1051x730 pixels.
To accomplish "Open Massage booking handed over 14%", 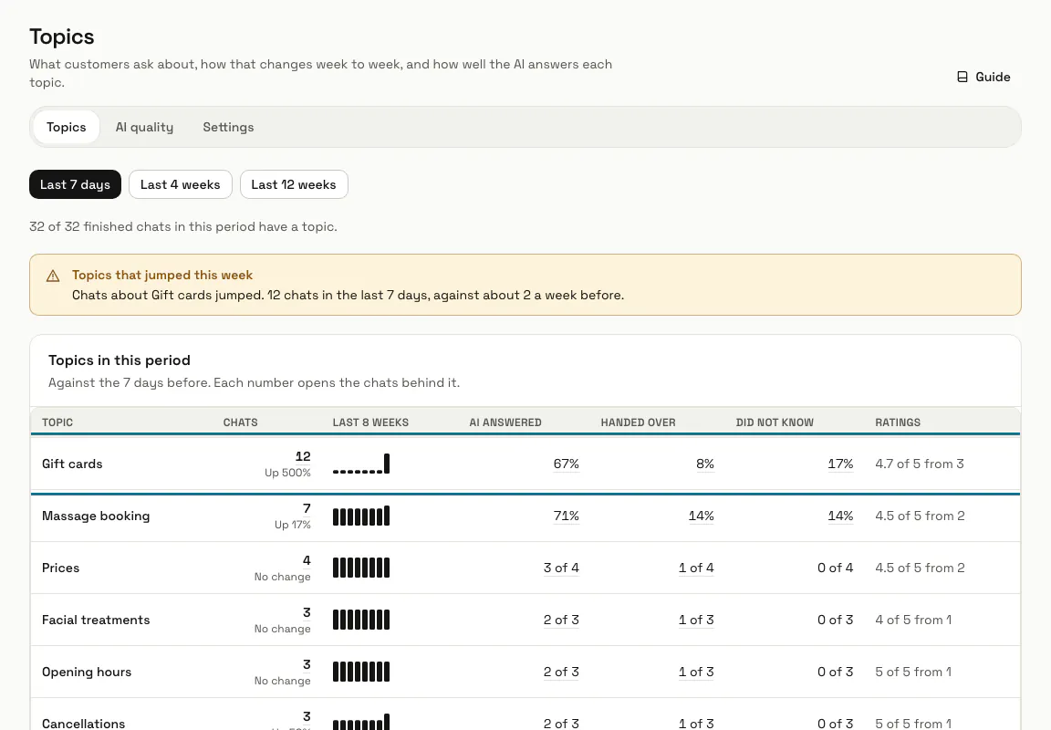I will point(701,516).
